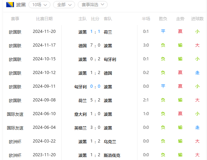The height and width of the screenshot is (160, 207).
Task: Click the 半场 column header
Action: 146,19
